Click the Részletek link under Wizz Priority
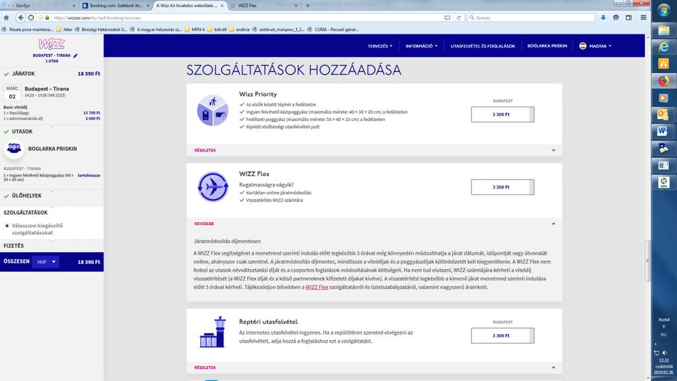Image resolution: width=677 pixels, height=381 pixels. coord(205,150)
